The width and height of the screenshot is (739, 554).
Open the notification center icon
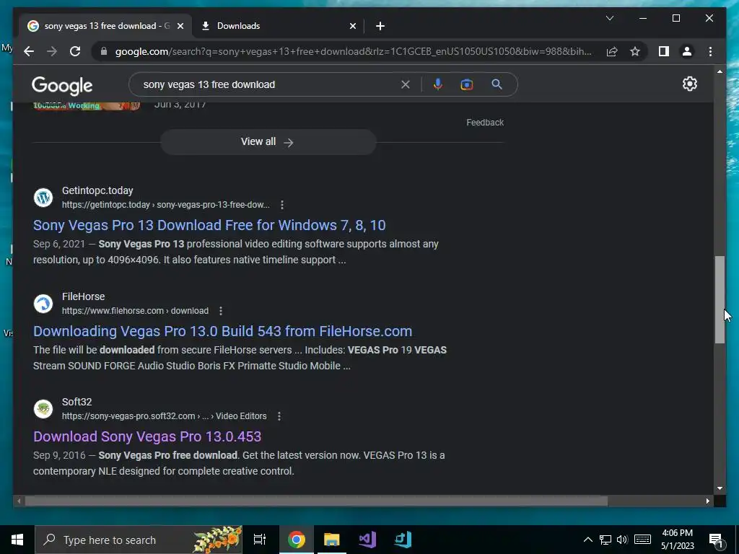click(716, 540)
